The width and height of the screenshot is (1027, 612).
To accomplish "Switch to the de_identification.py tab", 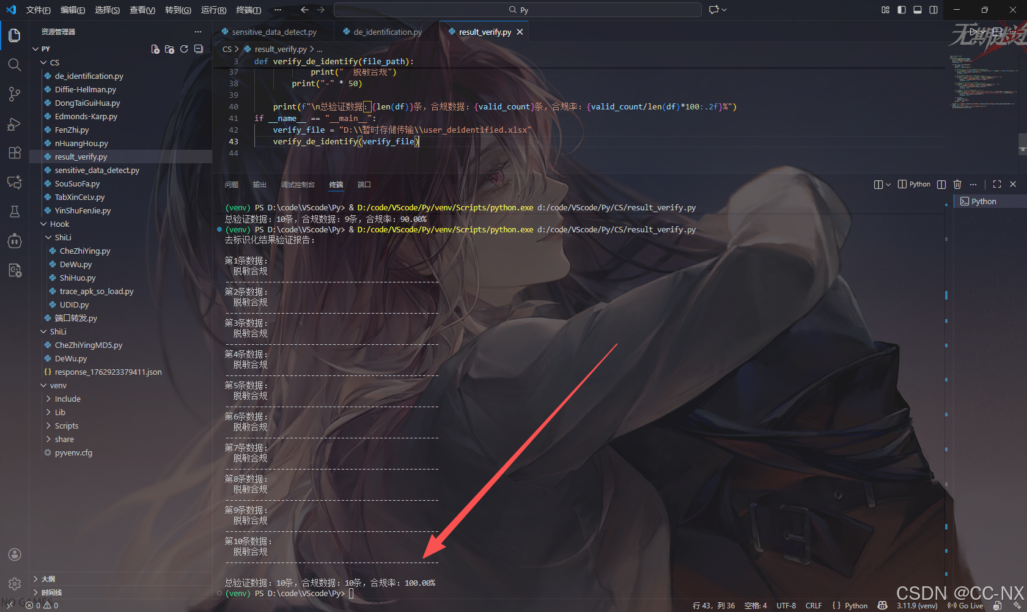I will (x=388, y=32).
